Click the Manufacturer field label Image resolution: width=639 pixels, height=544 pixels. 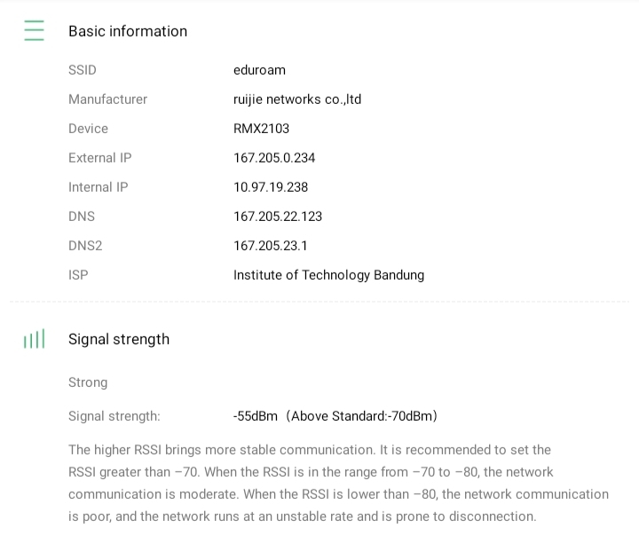107,99
